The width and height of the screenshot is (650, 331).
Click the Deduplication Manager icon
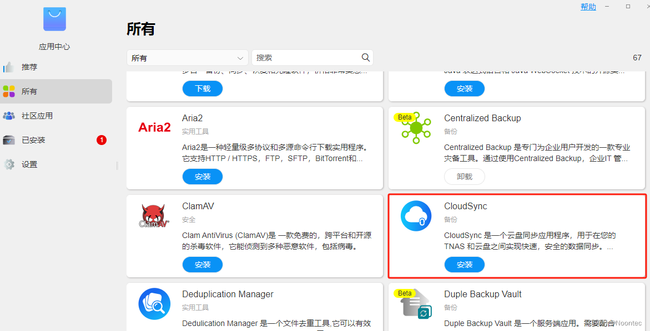pos(154,304)
